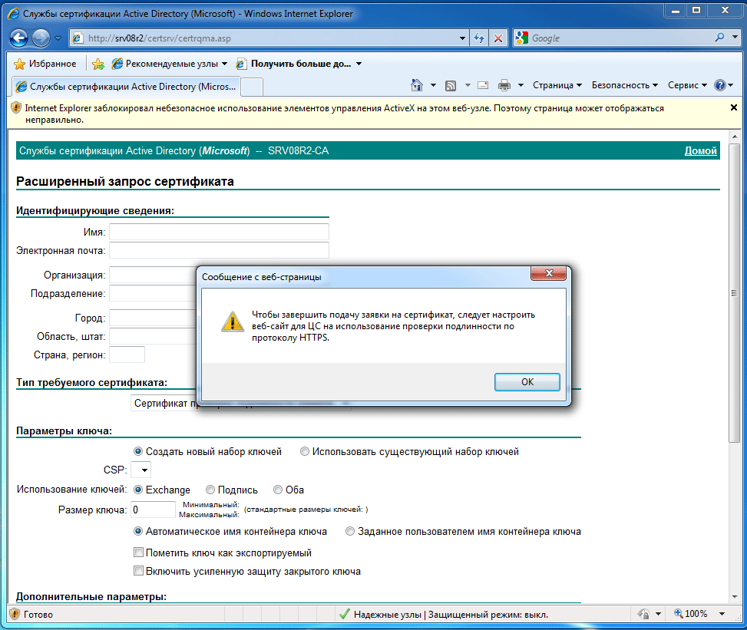Click the scrollbar down arrow
This screenshot has width=747, height=630.
[734, 597]
